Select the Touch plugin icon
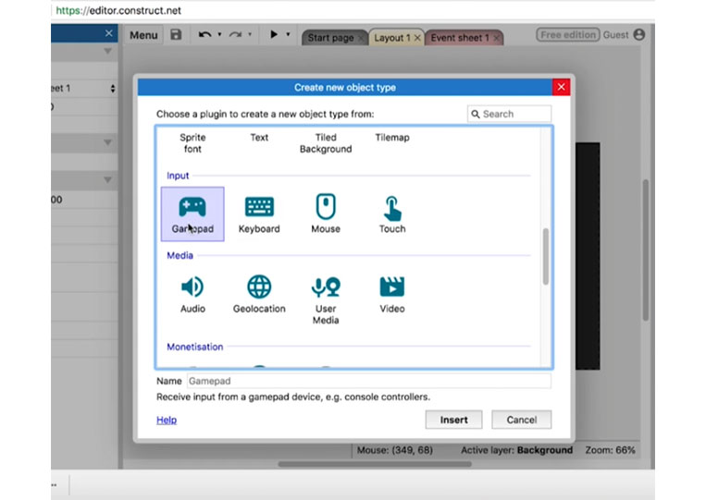This screenshot has width=706, height=500. pos(392,213)
